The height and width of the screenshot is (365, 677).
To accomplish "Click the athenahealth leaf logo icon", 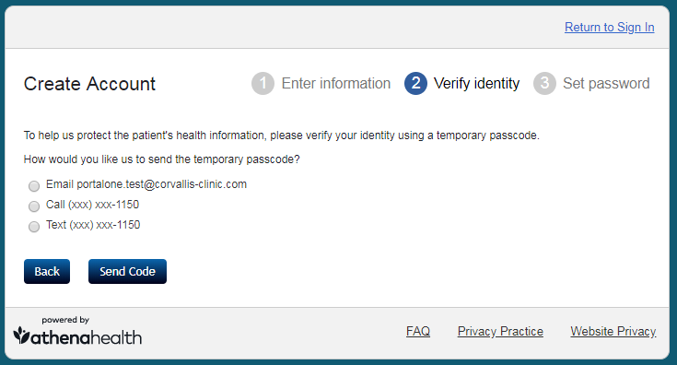I will click(x=21, y=336).
